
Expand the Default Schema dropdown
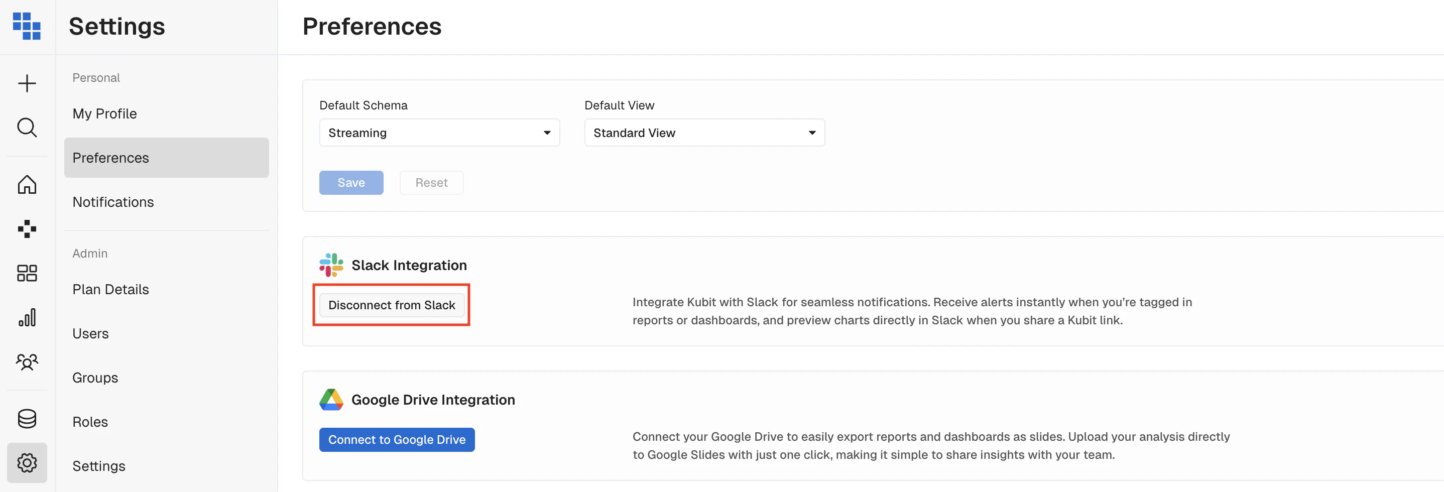pyautogui.click(x=439, y=133)
